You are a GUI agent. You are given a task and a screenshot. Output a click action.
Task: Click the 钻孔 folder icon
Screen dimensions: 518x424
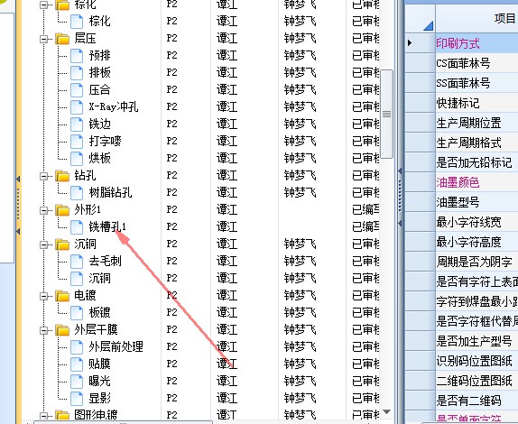[x=62, y=176]
